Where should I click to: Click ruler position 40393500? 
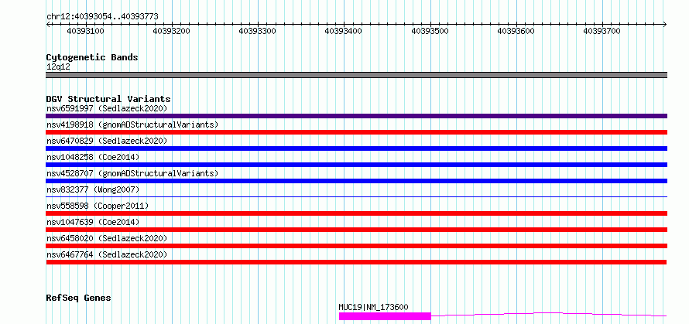(430, 31)
